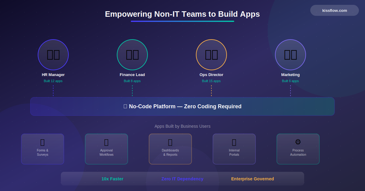Open the Approval Workflows card
This screenshot has width=365, height=191.
(x=106, y=149)
